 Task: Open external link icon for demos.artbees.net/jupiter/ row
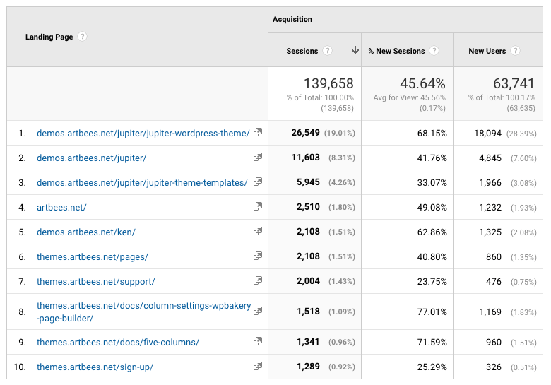[258, 157]
